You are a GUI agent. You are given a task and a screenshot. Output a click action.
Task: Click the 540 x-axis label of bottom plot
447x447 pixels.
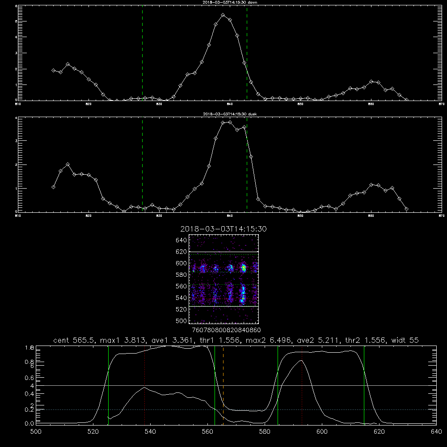(150, 432)
